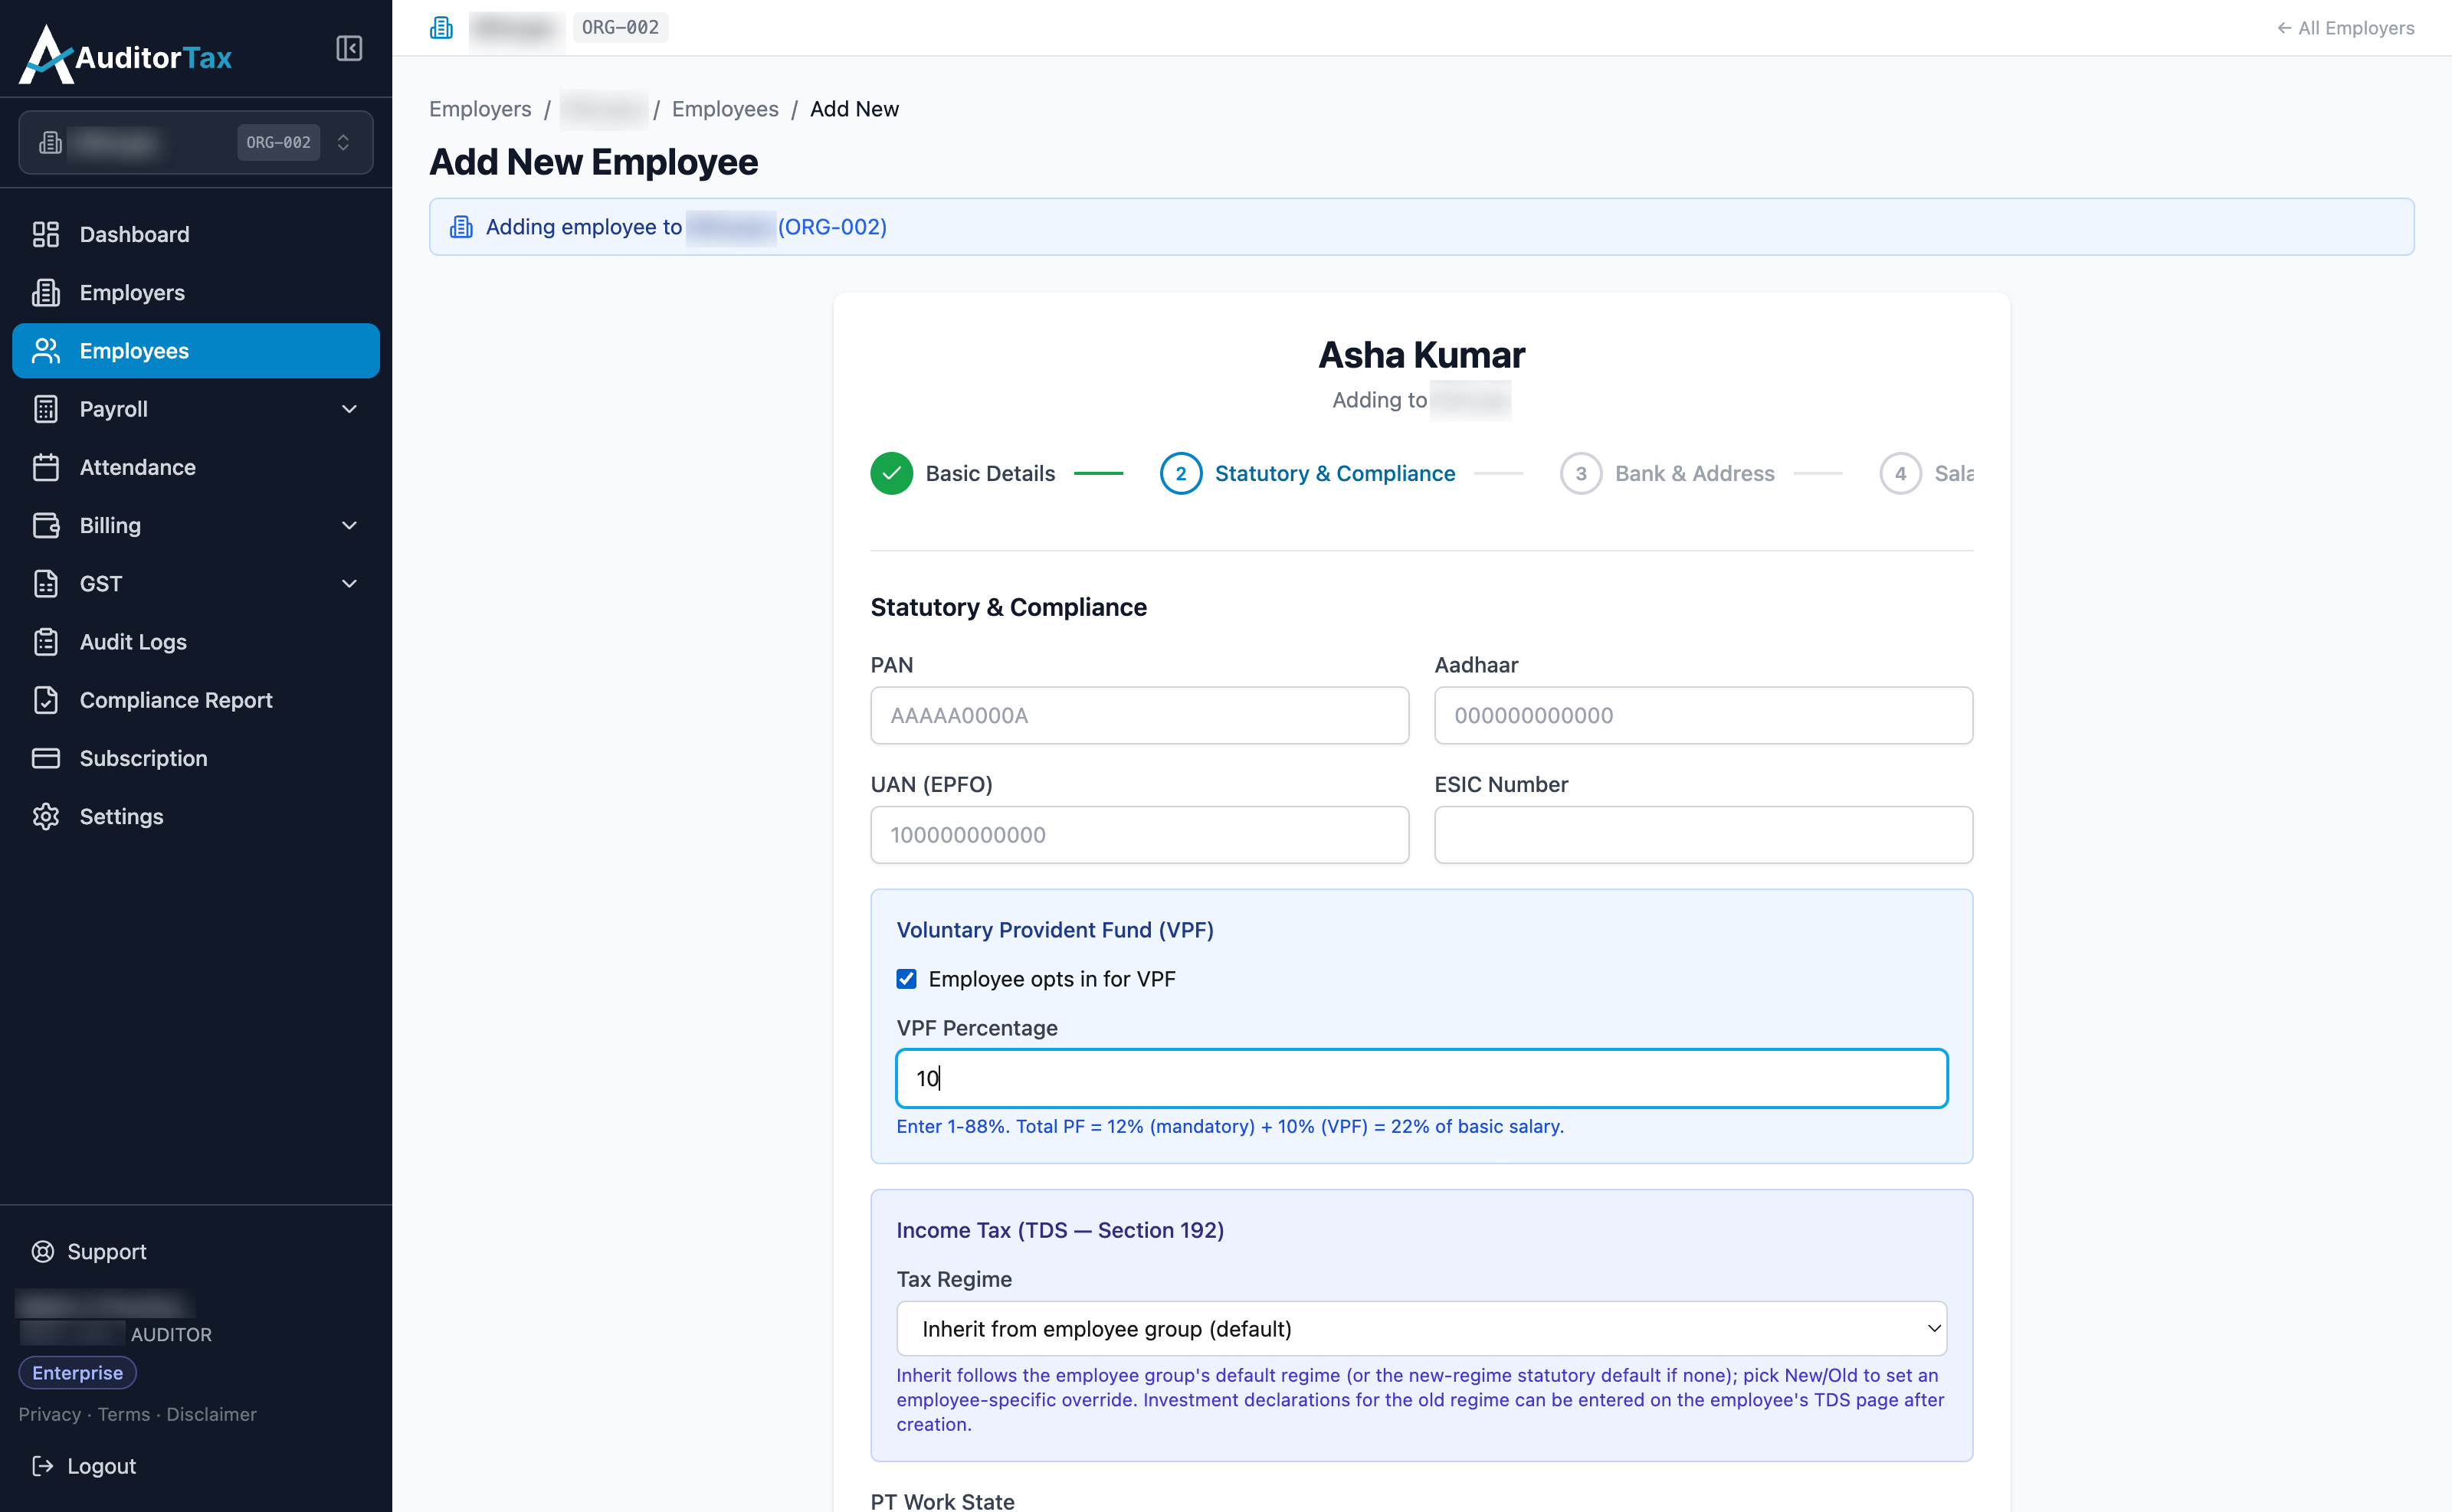Click the Billing wallet icon
The image size is (2452, 1512).
tap(46, 525)
